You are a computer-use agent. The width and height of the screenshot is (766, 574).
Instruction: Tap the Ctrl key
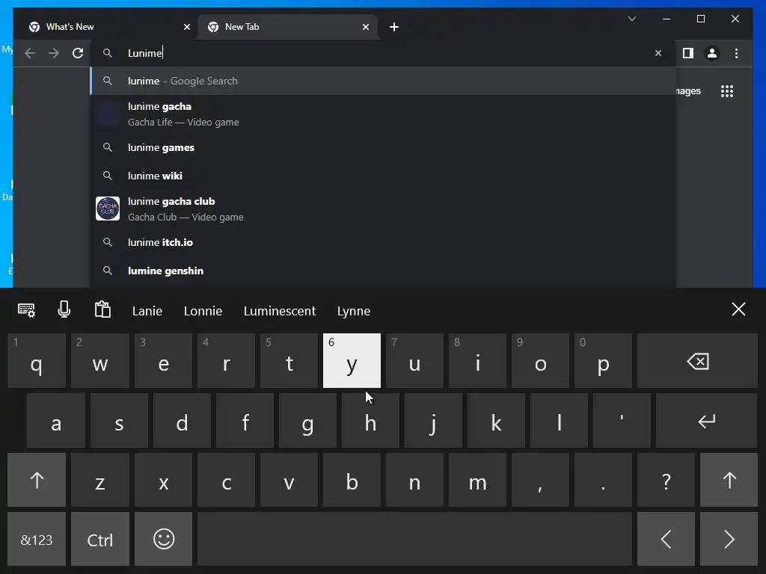(x=100, y=540)
